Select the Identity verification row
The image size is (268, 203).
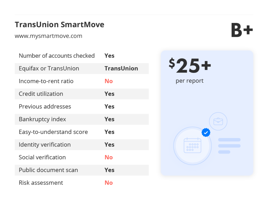coord(82,145)
